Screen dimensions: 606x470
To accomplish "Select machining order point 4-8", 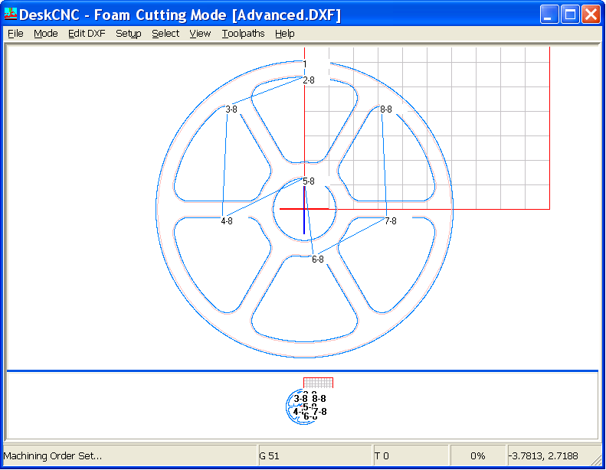I will (x=227, y=220).
